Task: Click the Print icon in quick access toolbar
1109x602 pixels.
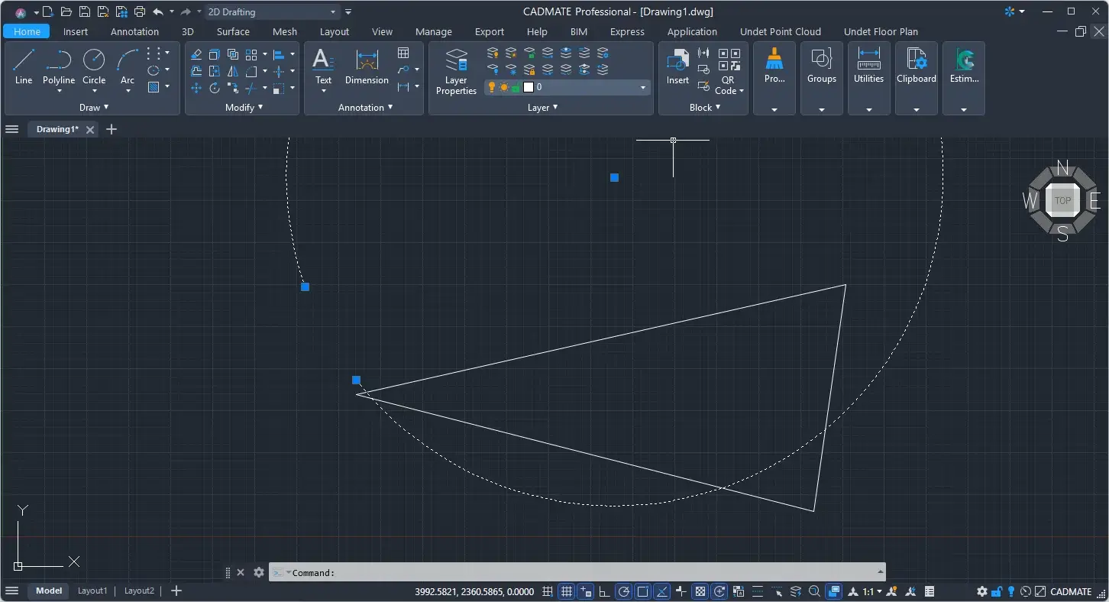Action: click(139, 11)
